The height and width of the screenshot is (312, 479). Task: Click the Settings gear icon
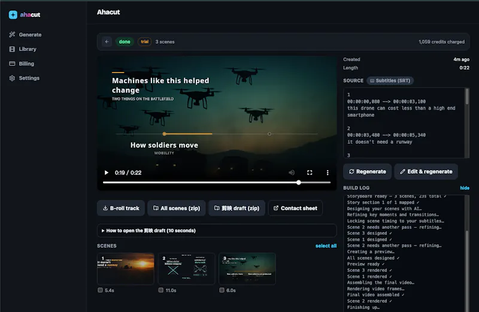[x=12, y=78]
